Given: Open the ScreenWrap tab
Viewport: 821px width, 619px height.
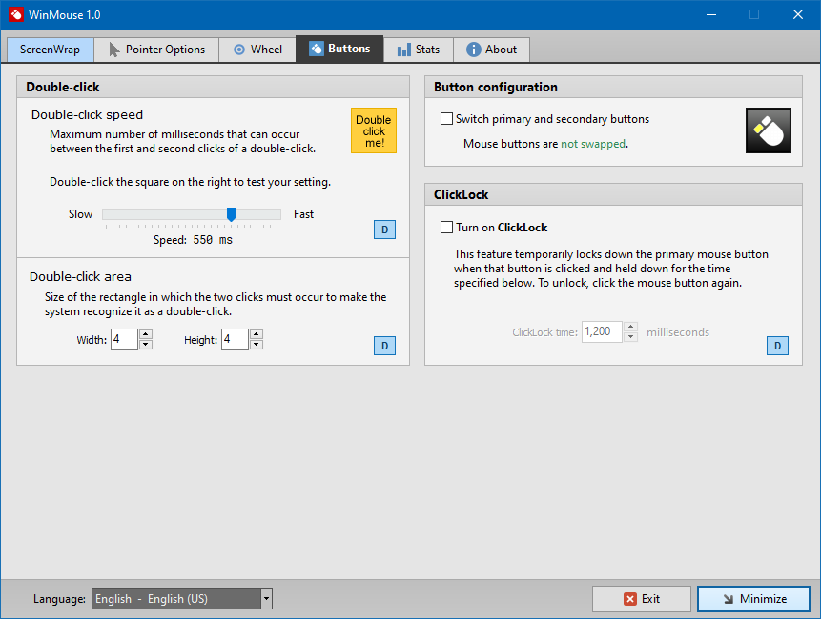Looking at the screenshot, I should click(x=51, y=50).
